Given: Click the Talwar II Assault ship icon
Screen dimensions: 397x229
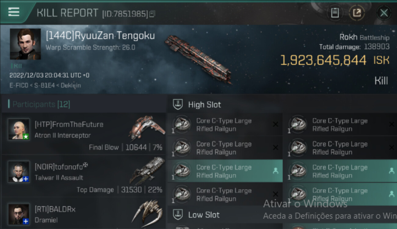Looking at the screenshot, I should point(147,170).
